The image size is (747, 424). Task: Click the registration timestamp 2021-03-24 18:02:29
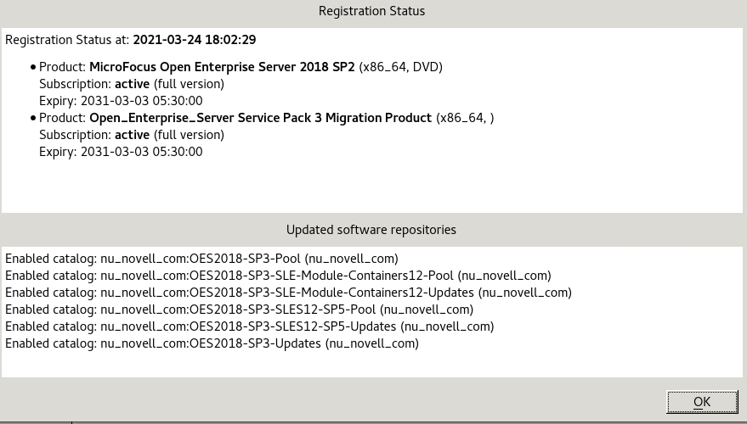click(x=195, y=40)
